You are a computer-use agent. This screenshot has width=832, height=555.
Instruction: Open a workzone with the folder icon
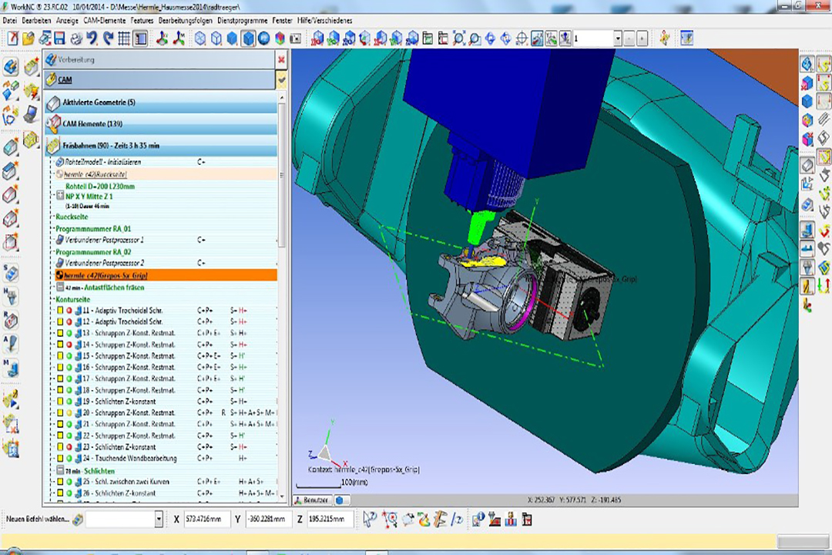click(29, 39)
